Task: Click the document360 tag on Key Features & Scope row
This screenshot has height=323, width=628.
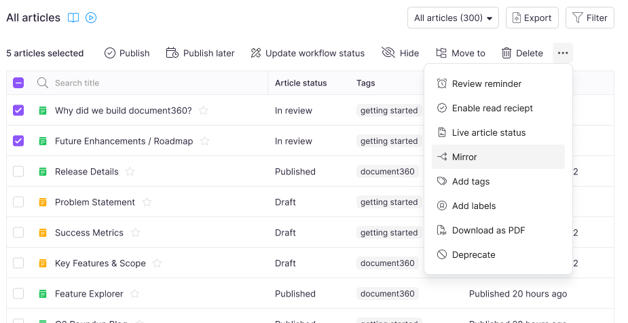Action: (x=387, y=263)
